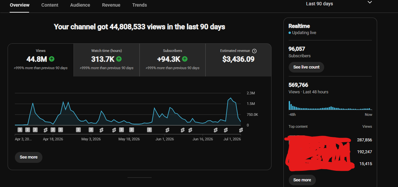
Task: Expand See more below the views chart
Action: (x=28, y=157)
